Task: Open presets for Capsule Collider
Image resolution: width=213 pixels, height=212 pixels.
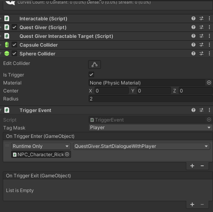Action: click(201, 45)
